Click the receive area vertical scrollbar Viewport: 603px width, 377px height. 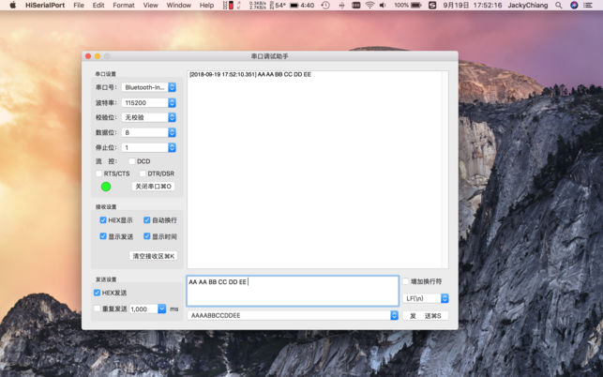[x=445, y=170]
